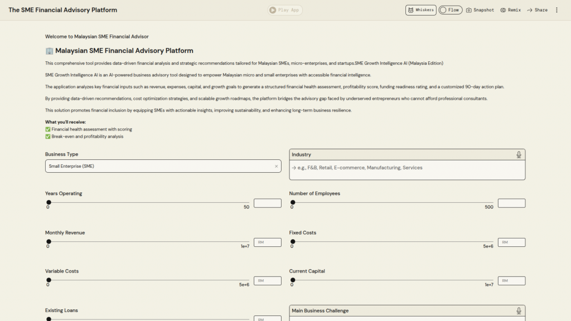This screenshot has width=571, height=321.
Task: Take a Snapshot with camera icon
Action: point(480,10)
